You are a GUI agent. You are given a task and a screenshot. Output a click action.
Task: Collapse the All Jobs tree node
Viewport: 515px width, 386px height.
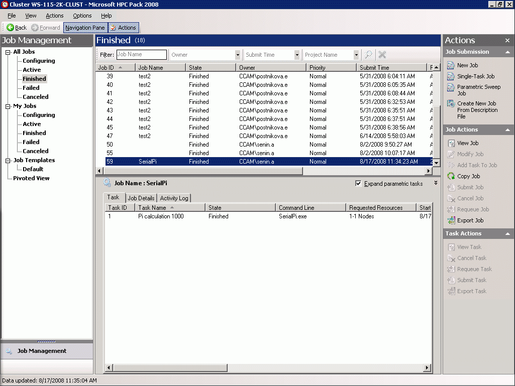pyautogui.click(x=8, y=52)
